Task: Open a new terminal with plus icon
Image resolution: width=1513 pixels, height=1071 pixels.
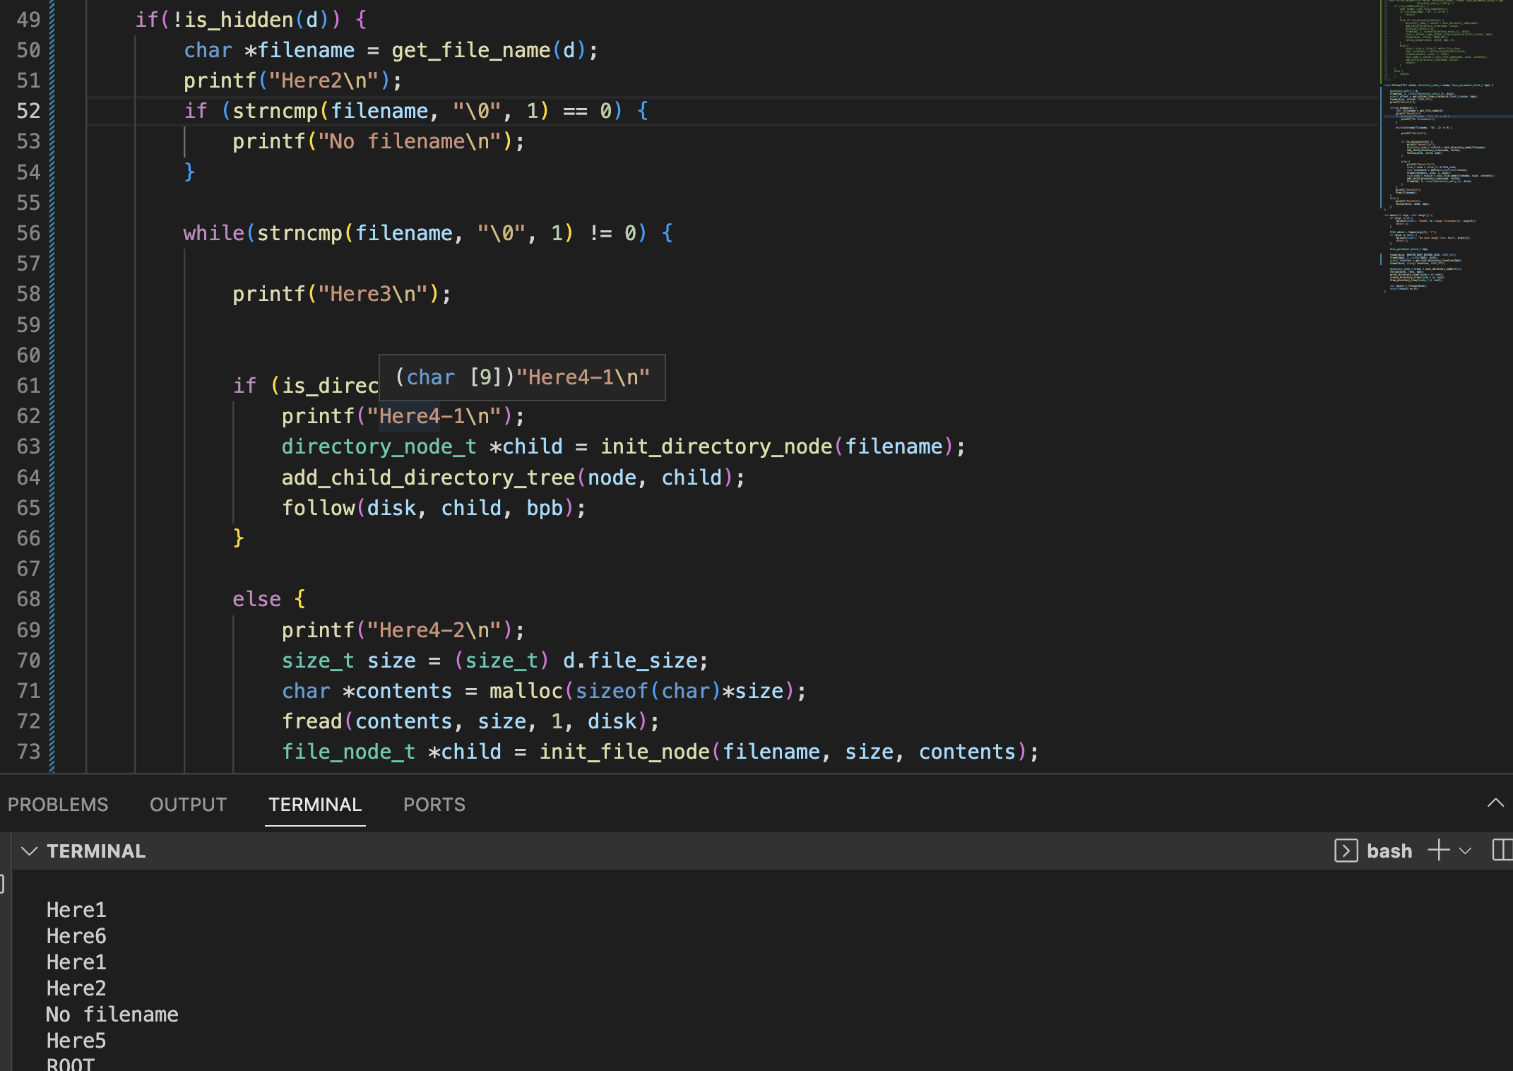Action: (1438, 851)
